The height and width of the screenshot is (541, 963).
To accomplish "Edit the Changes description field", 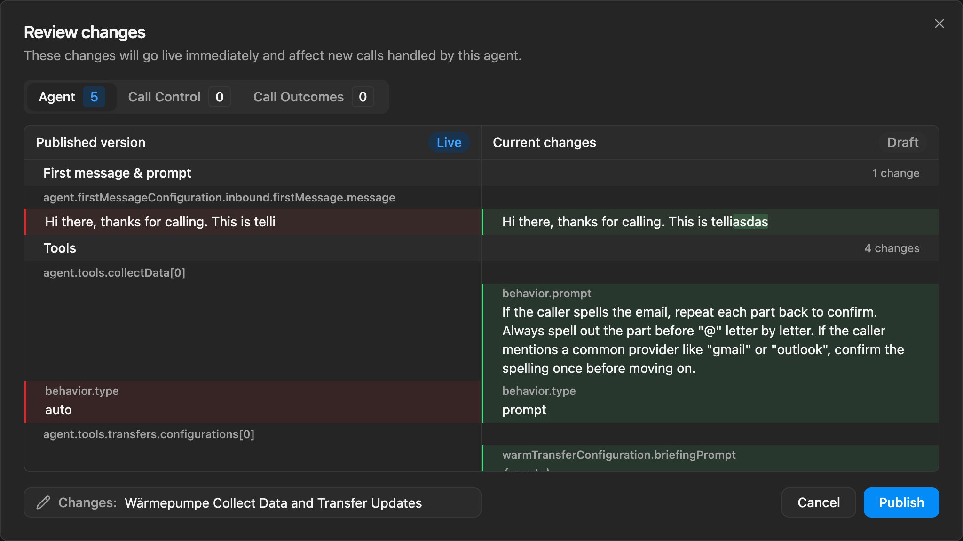I will pos(253,502).
